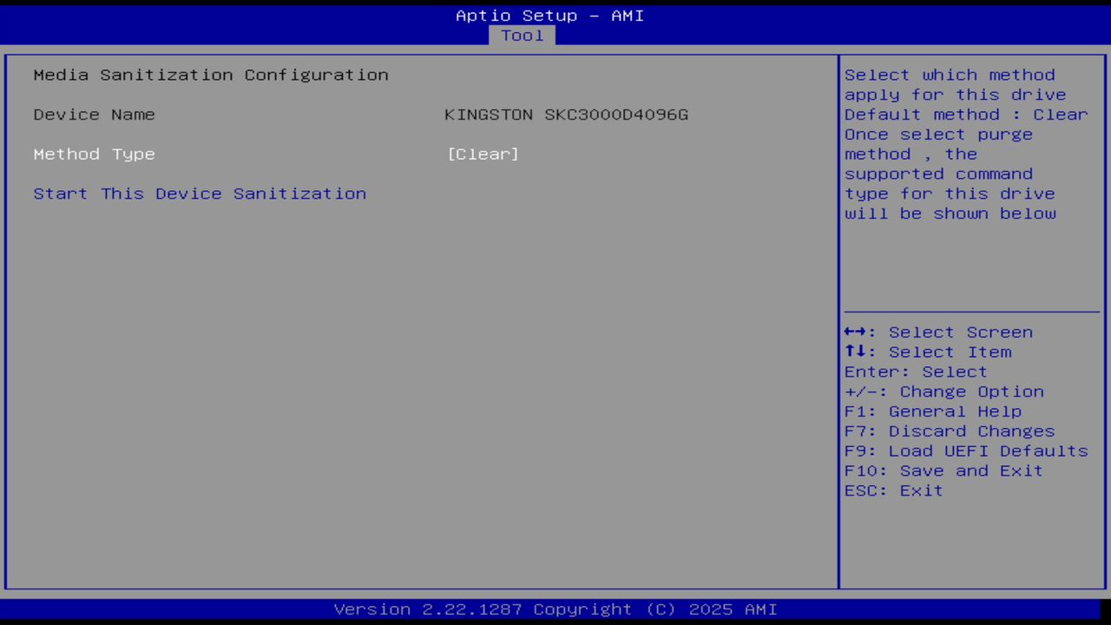Click the F1: General Help hint
Image resolution: width=1111 pixels, height=625 pixels.
933,411
